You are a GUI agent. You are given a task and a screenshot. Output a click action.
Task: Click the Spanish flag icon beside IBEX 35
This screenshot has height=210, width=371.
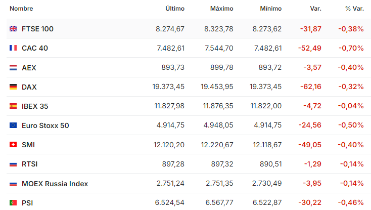point(13,106)
